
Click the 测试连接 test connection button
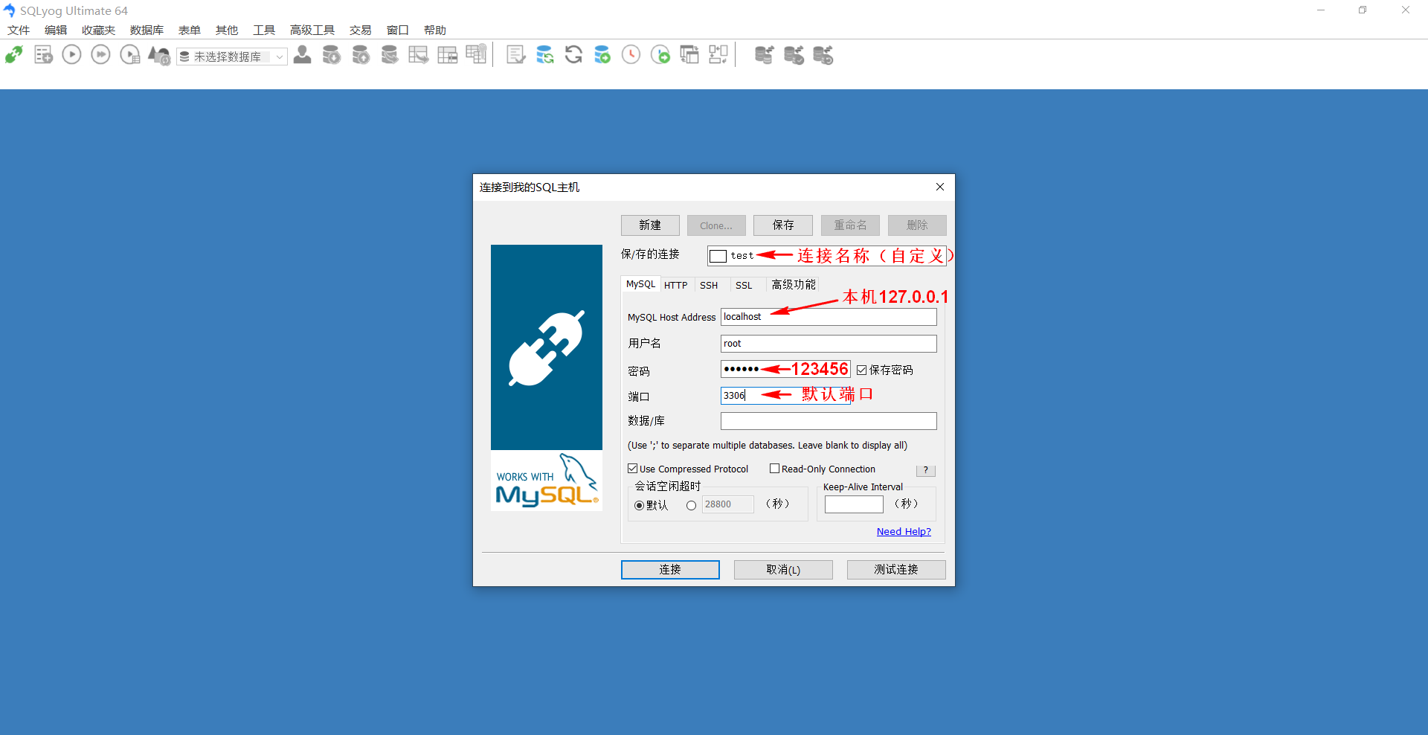pos(896,570)
